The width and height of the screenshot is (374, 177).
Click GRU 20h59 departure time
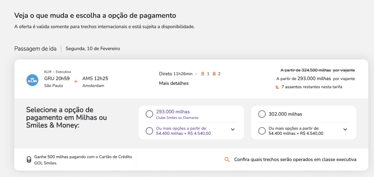coord(57,78)
